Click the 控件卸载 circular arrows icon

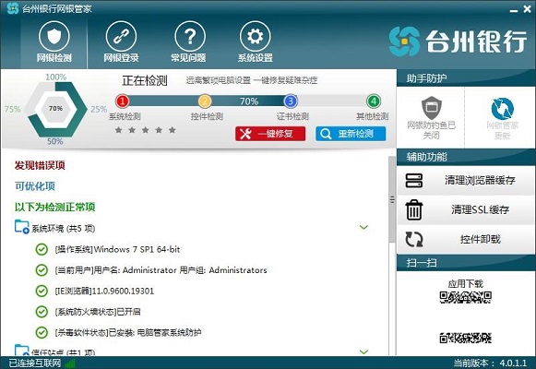[x=414, y=239]
